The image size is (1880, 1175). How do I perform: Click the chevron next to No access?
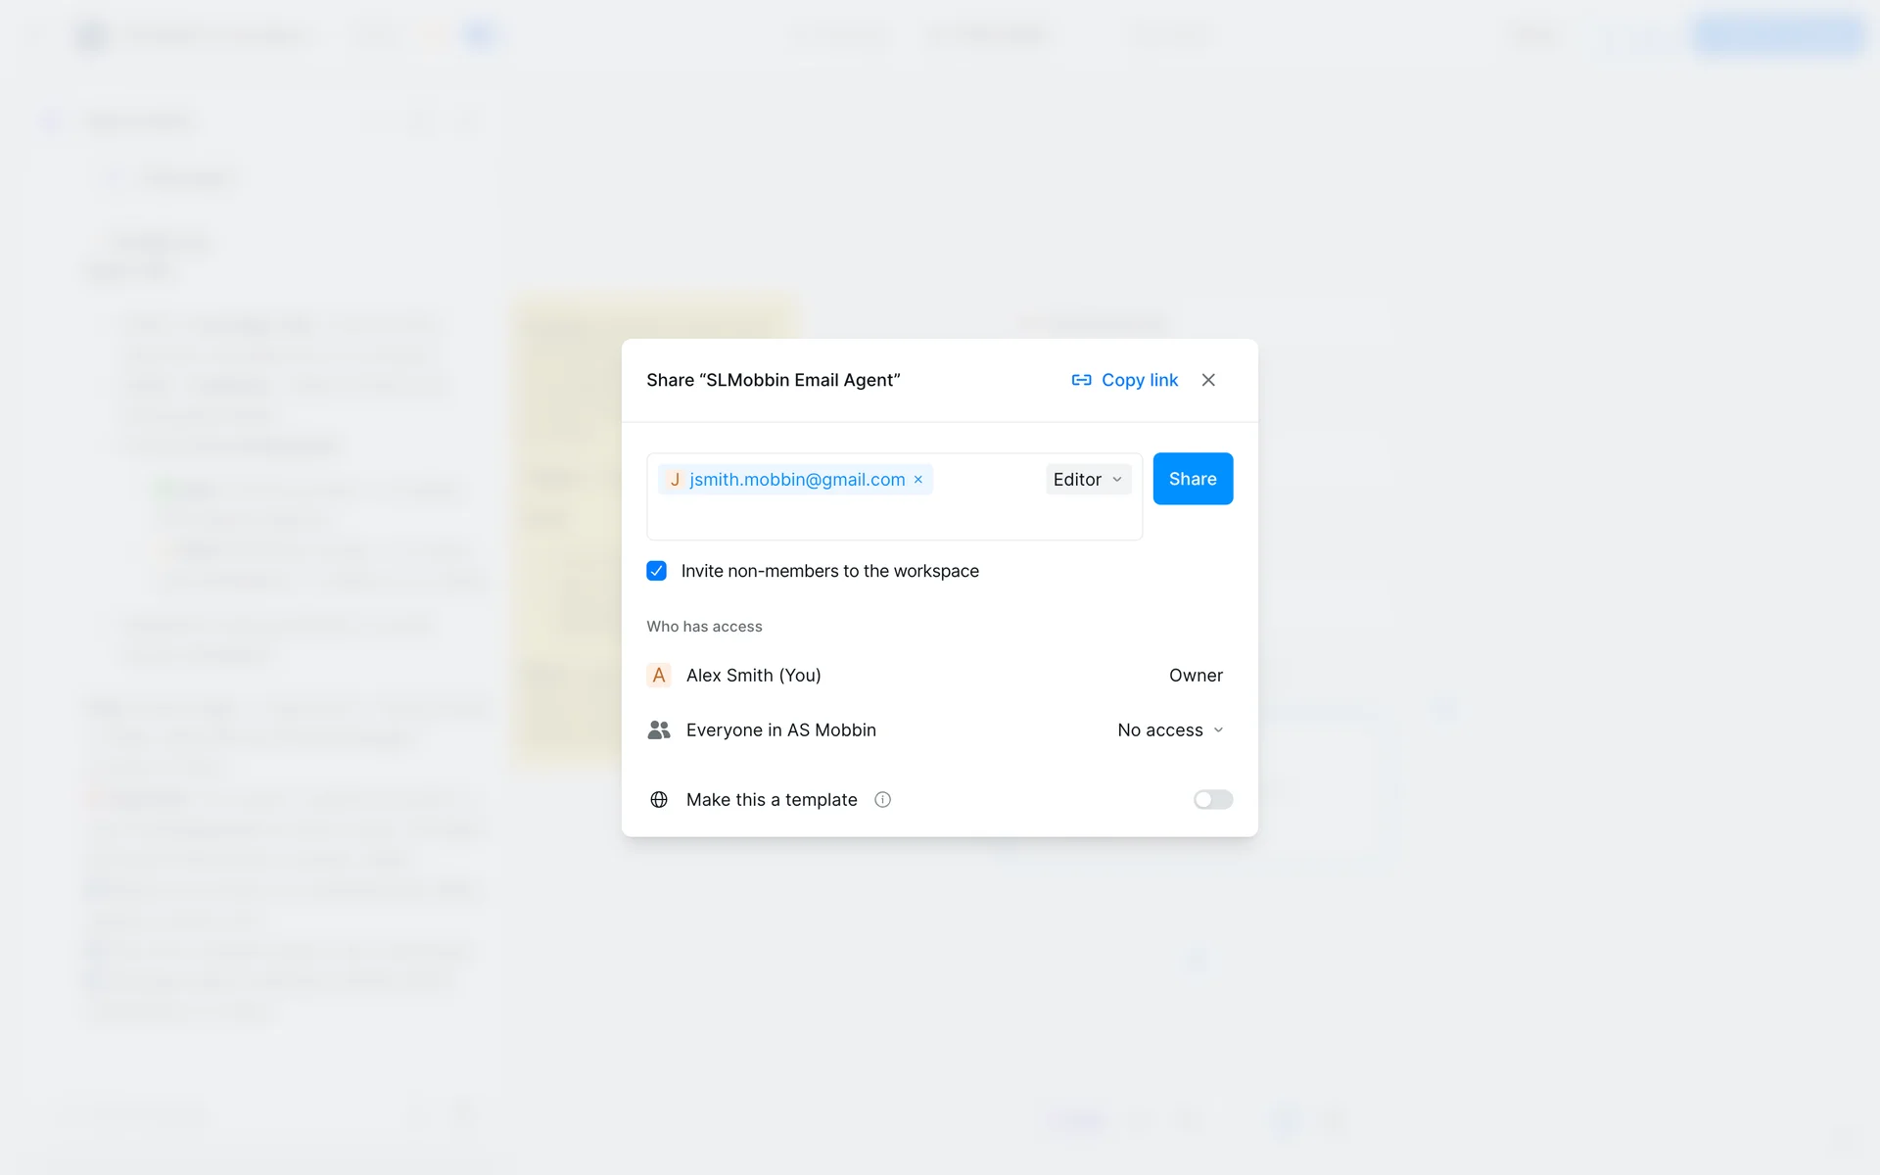pos(1219,730)
